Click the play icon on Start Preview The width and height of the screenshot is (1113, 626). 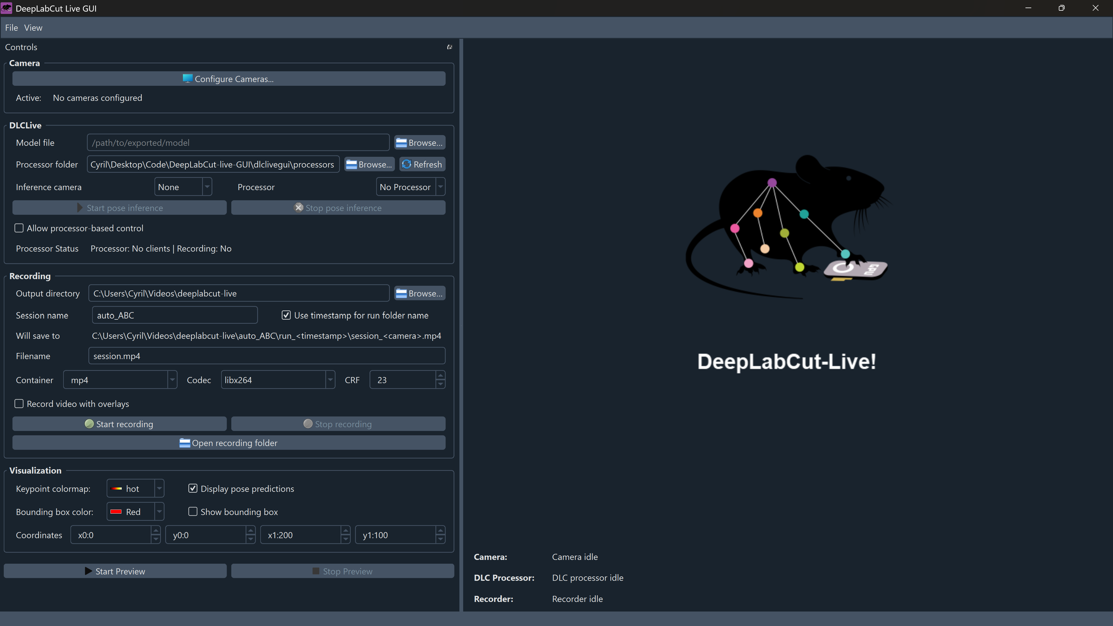pos(89,571)
